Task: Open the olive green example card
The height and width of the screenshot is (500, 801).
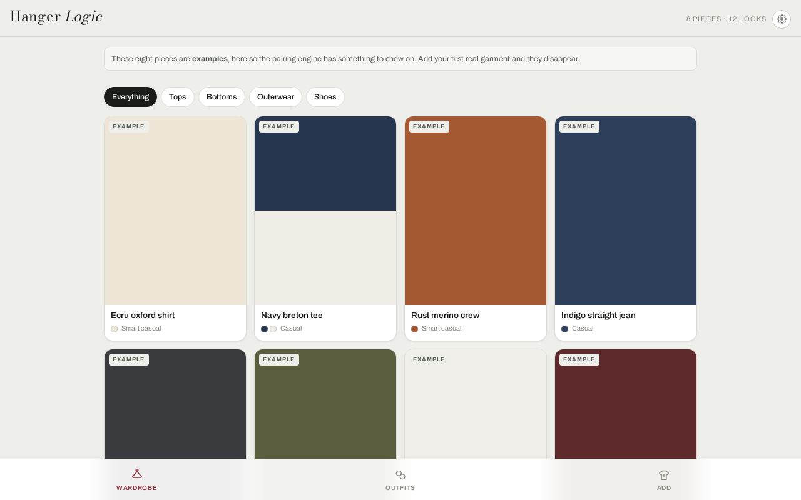Action: tap(325, 404)
